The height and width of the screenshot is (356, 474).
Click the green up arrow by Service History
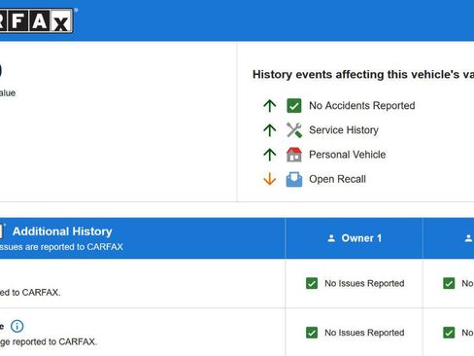click(269, 130)
